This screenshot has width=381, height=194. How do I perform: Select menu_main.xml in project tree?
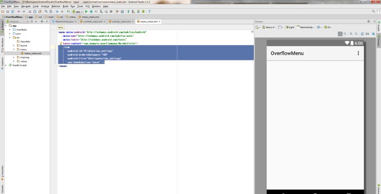coord(33,53)
